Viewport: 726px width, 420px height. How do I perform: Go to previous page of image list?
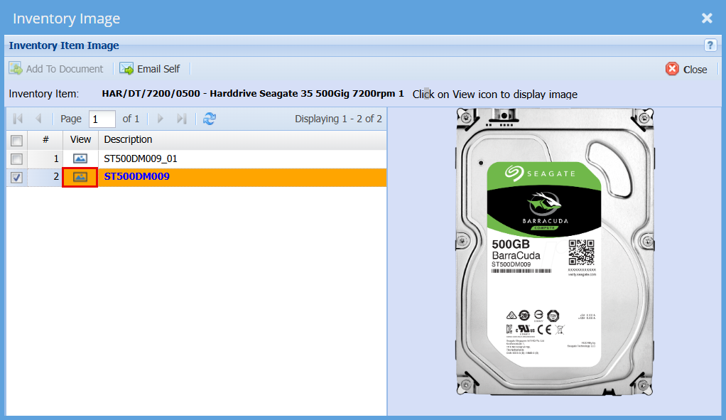[38, 119]
